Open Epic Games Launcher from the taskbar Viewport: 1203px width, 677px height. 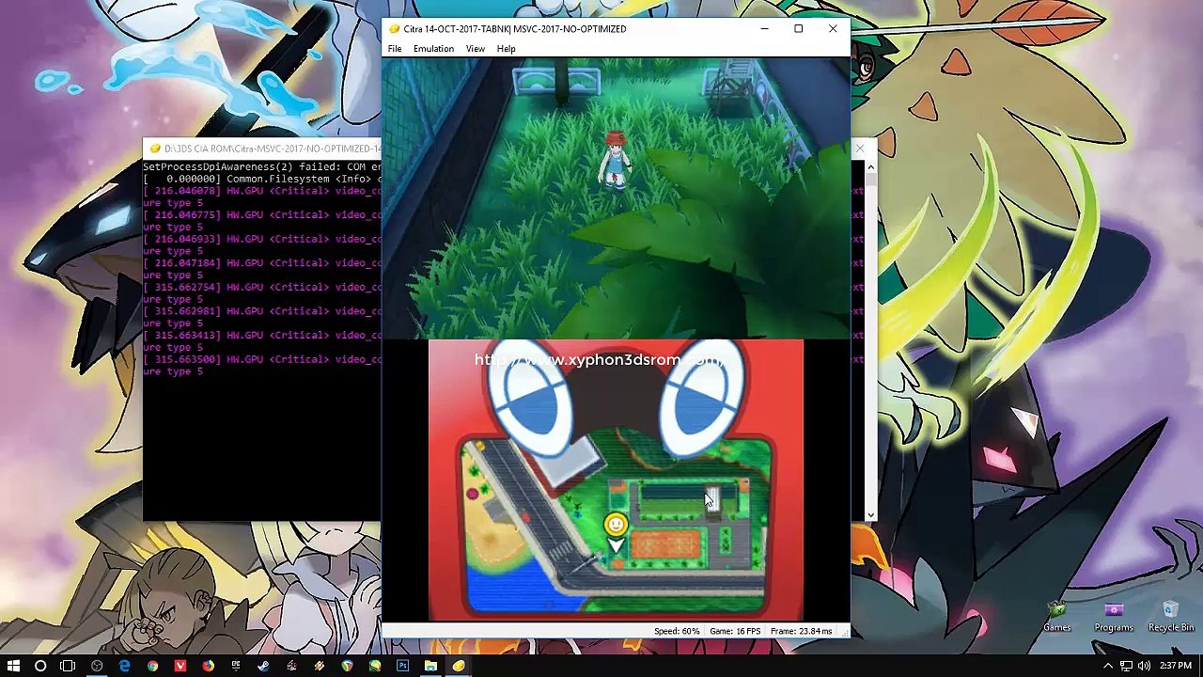pyautogui.click(x=236, y=666)
